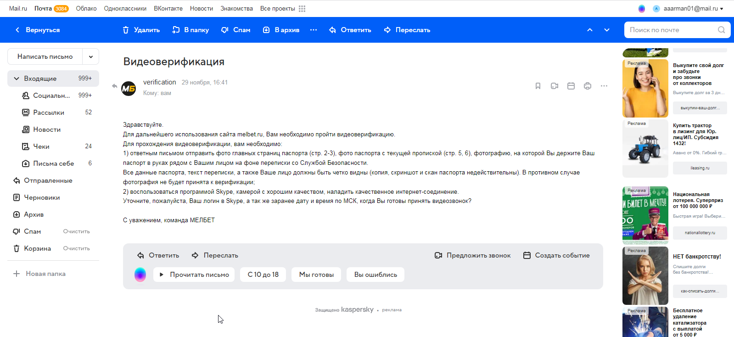Screen dimensions: 734x337
Task: Expand the compose letter dropdown arrow
Action: click(x=91, y=56)
